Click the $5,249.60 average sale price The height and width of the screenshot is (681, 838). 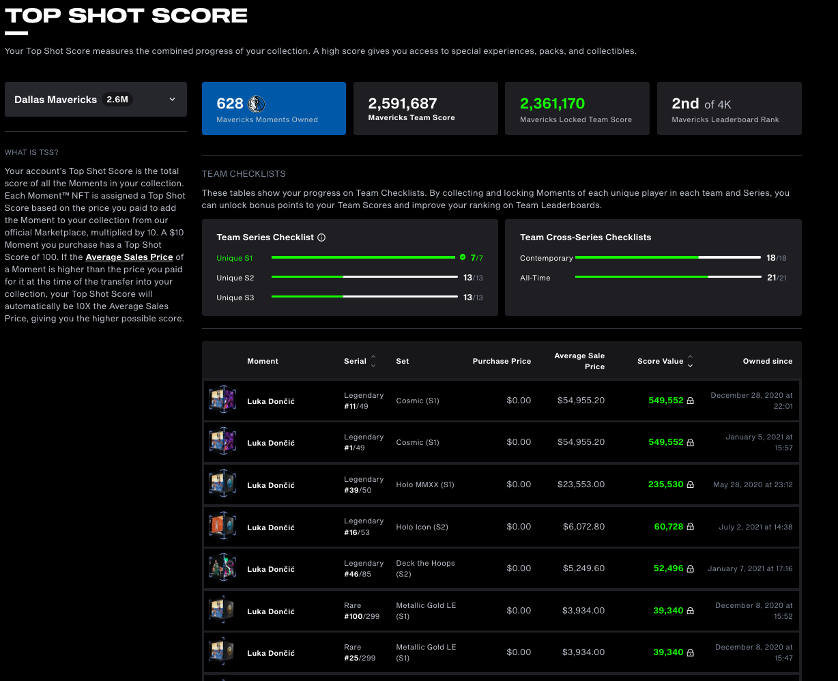[x=583, y=568]
